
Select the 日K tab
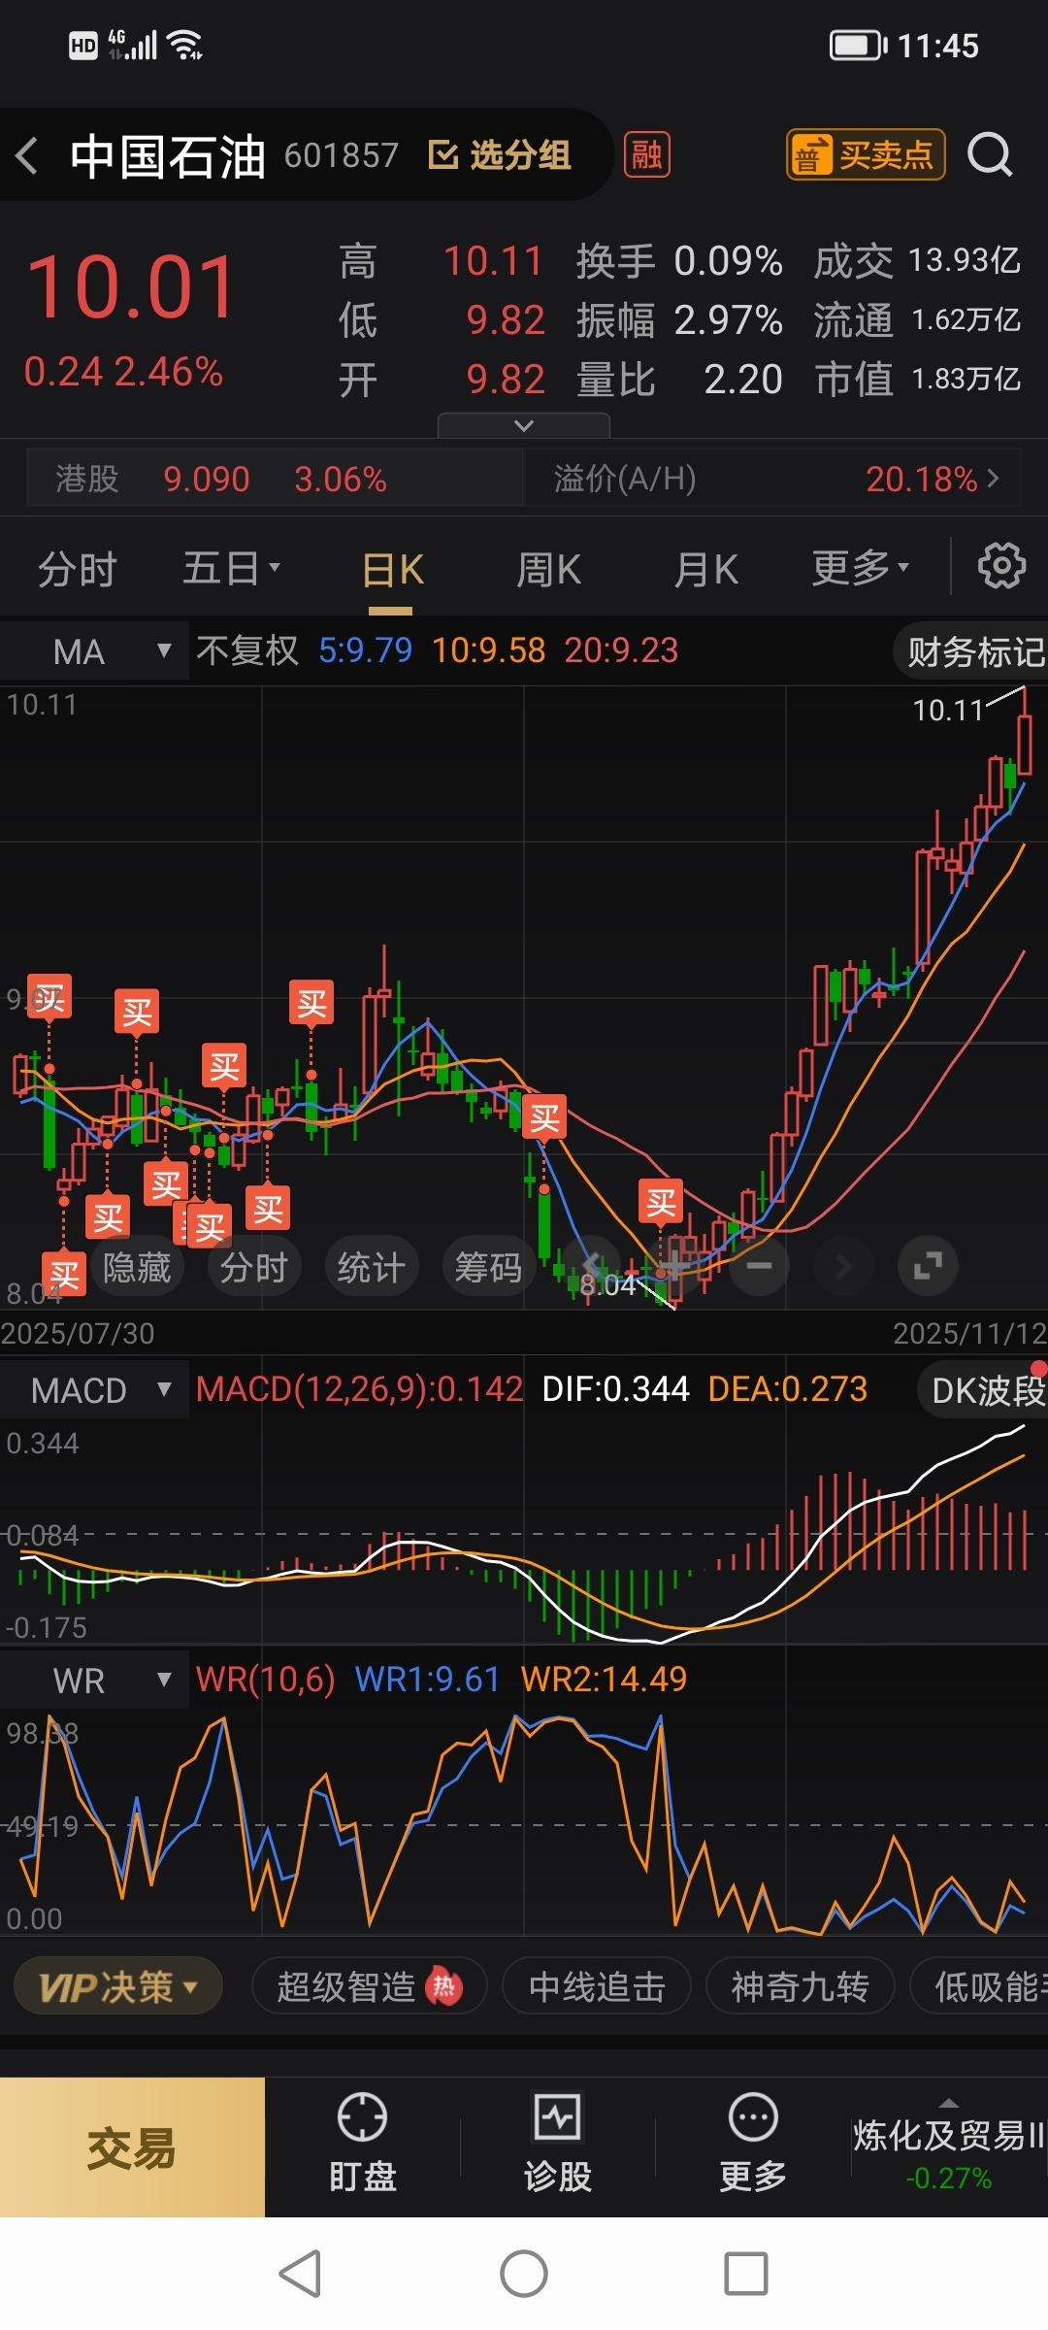pos(392,569)
